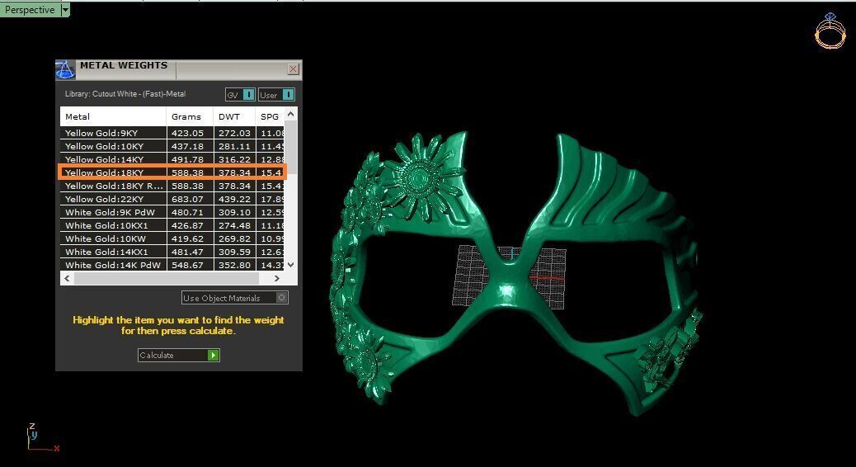
Task: Select the Yellow Gold:18KY row
Action: [x=172, y=172]
